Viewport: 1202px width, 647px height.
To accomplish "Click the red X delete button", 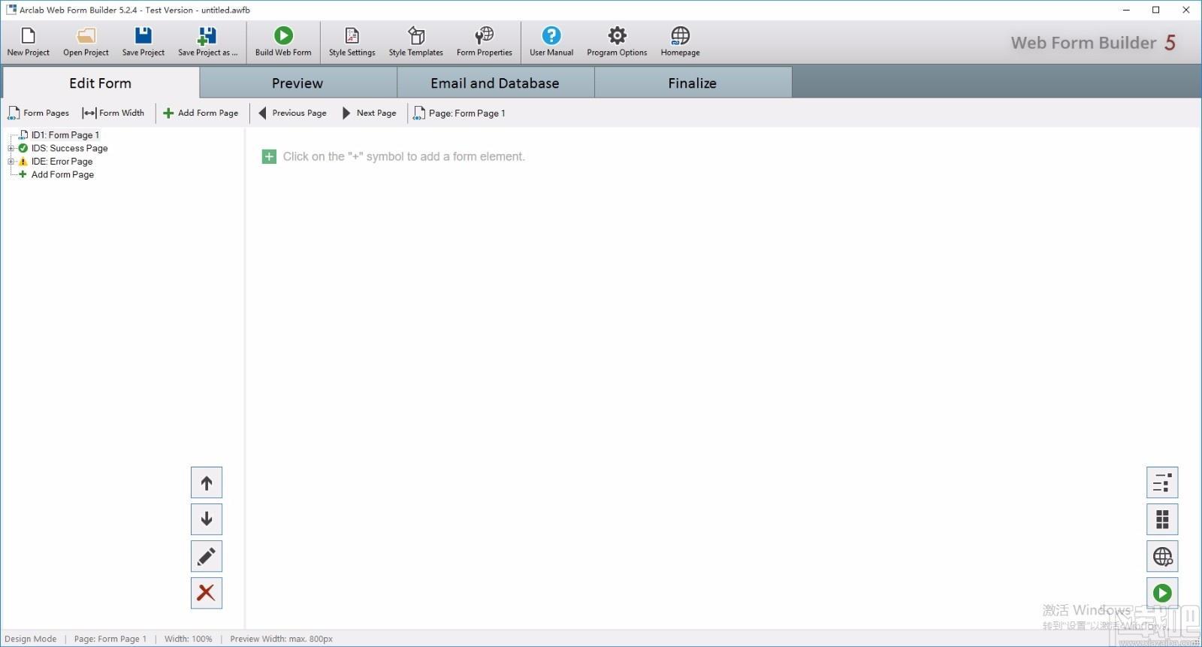I will coord(207,593).
